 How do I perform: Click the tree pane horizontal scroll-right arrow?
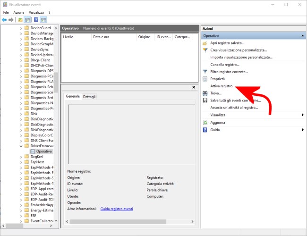point(51,226)
